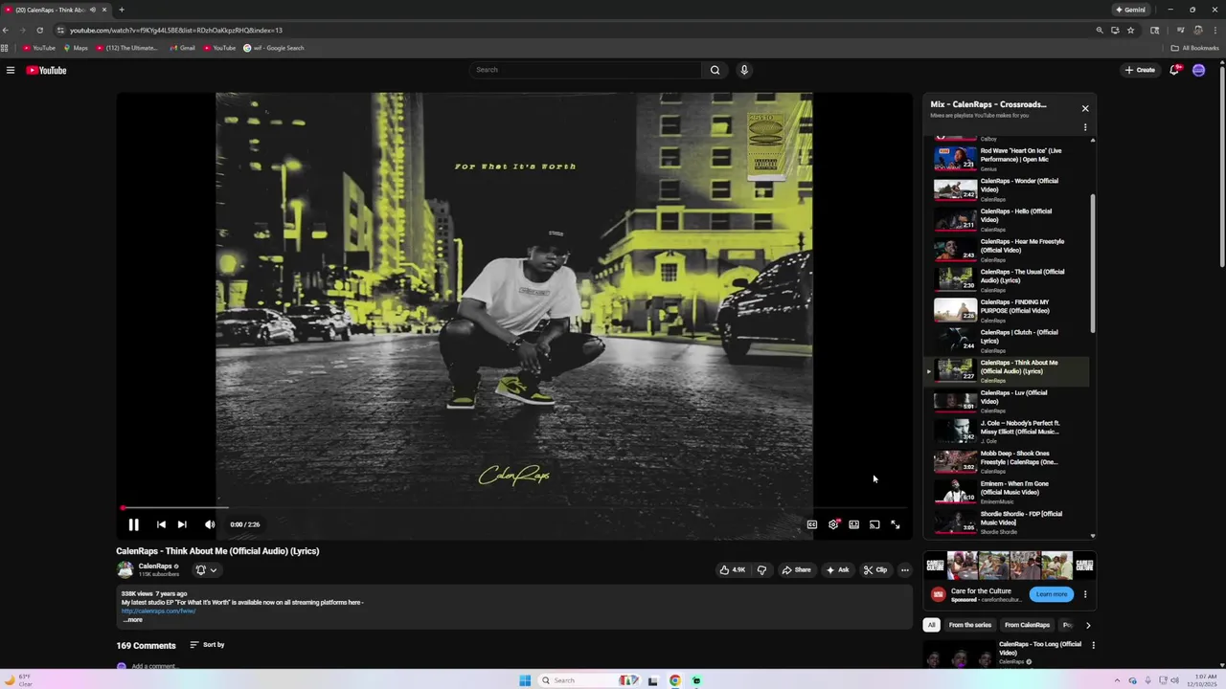Click the video progress bar
The width and height of the screenshot is (1226, 689).
515,508
